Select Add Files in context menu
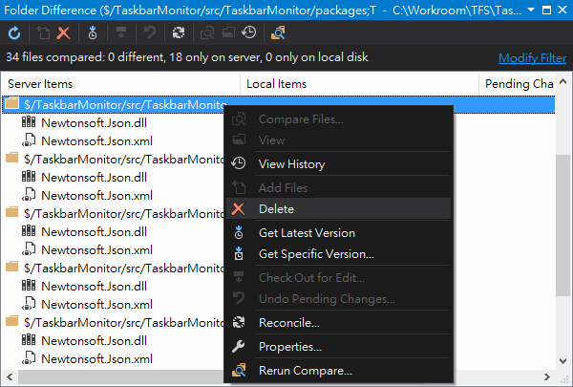Image resolution: width=573 pixels, height=387 pixels. coord(338,187)
